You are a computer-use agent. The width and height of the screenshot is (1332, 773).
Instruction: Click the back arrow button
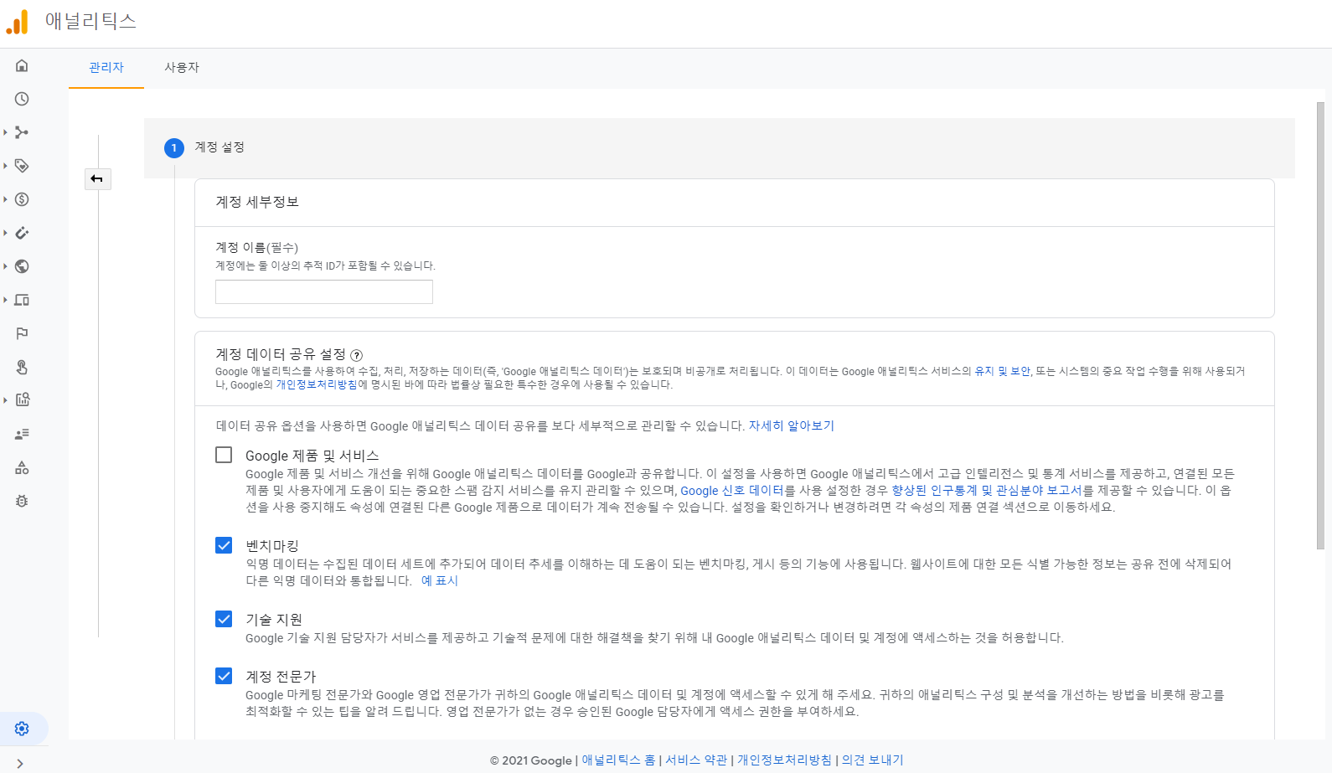97,178
